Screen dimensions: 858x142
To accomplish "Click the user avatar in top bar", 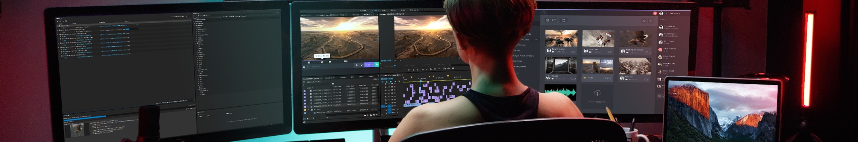I will pos(661,13).
